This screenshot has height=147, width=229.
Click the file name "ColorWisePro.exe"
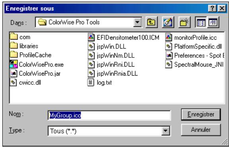click(41, 65)
